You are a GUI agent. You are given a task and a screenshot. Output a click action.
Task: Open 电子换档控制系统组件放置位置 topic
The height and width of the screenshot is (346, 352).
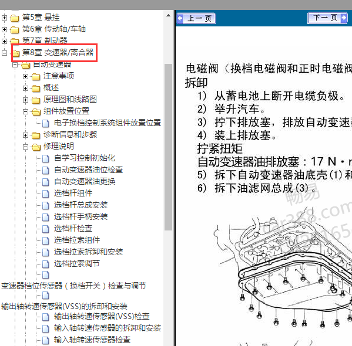coord(108,123)
